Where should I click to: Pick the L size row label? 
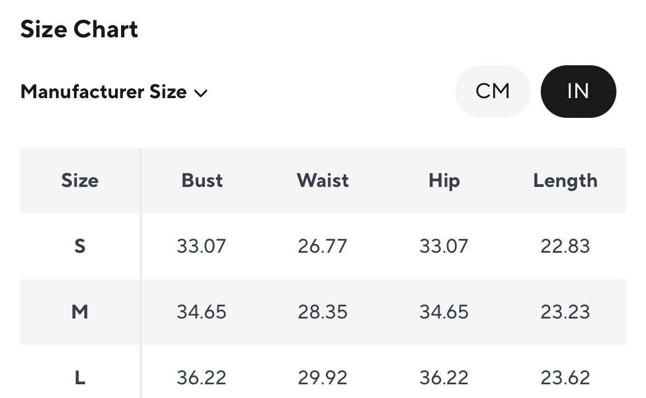pos(80,378)
